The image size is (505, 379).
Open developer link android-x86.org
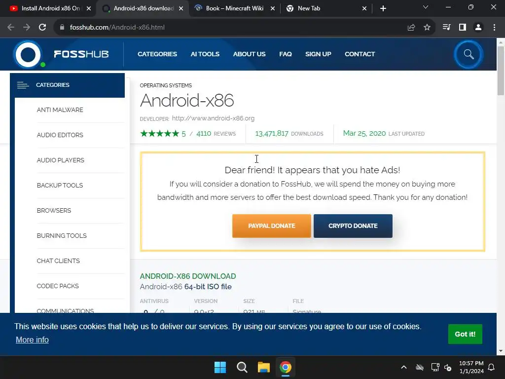tap(213, 118)
